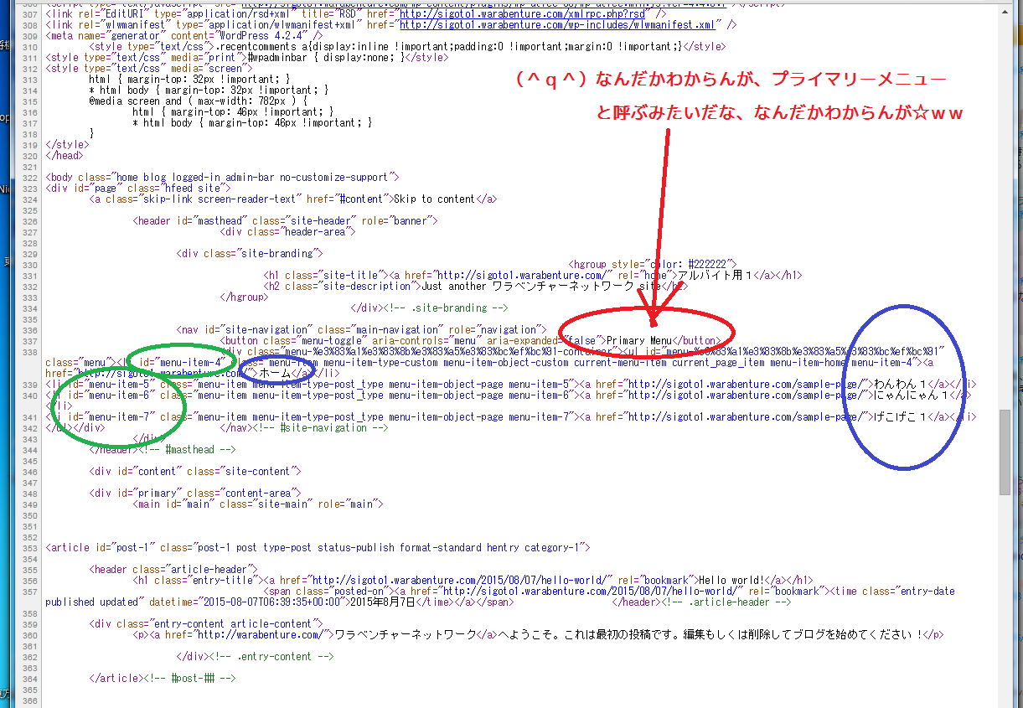1023x708 pixels.
Task: Open the sample-page link for menu-item-7
Action: click(x=746, y=416)
